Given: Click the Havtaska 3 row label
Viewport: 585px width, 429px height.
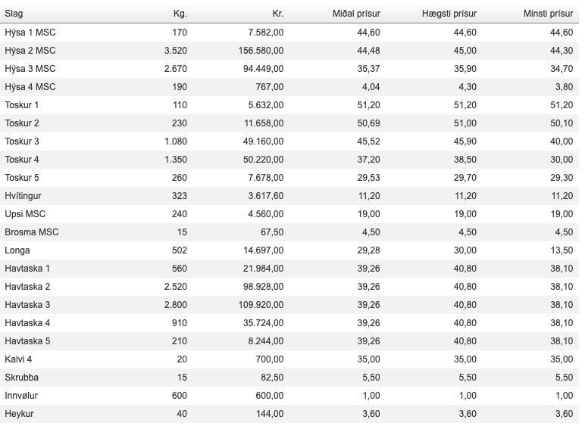Looking at the screenshot, I should 27,304.
